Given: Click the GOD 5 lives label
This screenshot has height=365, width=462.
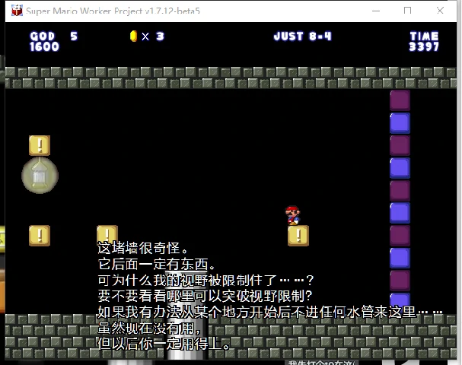Looking at the screenshot, I should coord(54,36).
